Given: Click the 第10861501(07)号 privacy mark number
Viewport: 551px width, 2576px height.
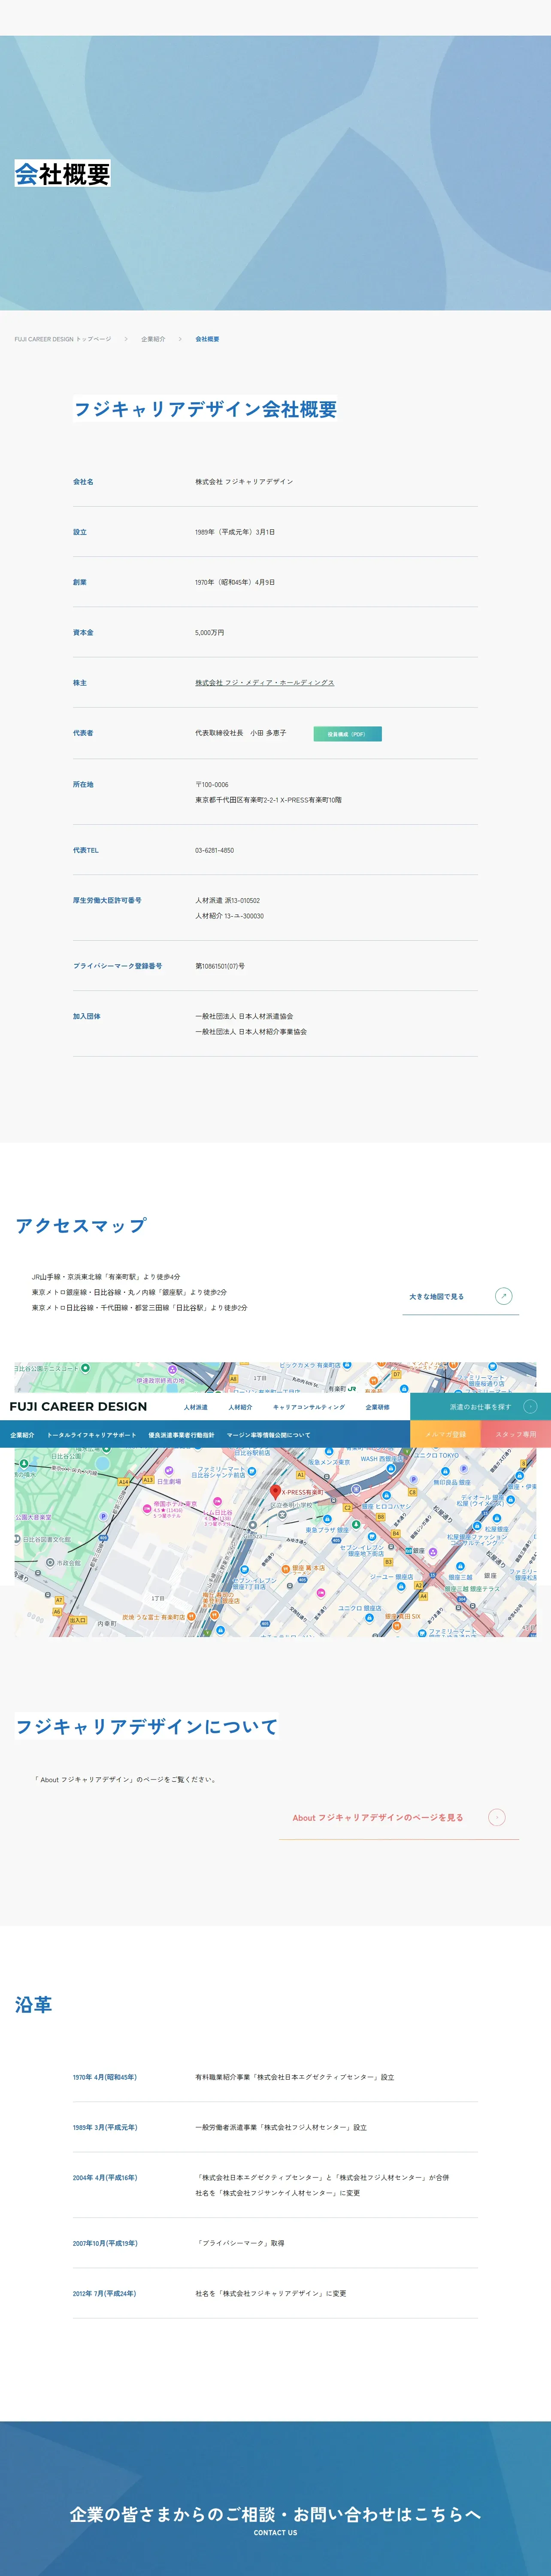Looking at the screenshot, I should [220, 966].
